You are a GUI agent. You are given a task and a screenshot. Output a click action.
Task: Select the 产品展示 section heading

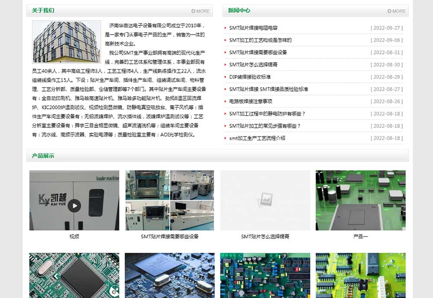pyautogui.click(x=43, y=155)
